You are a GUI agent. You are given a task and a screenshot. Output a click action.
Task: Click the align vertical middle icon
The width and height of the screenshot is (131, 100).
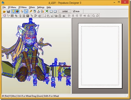pyautogui.click(x=85, y=16)
